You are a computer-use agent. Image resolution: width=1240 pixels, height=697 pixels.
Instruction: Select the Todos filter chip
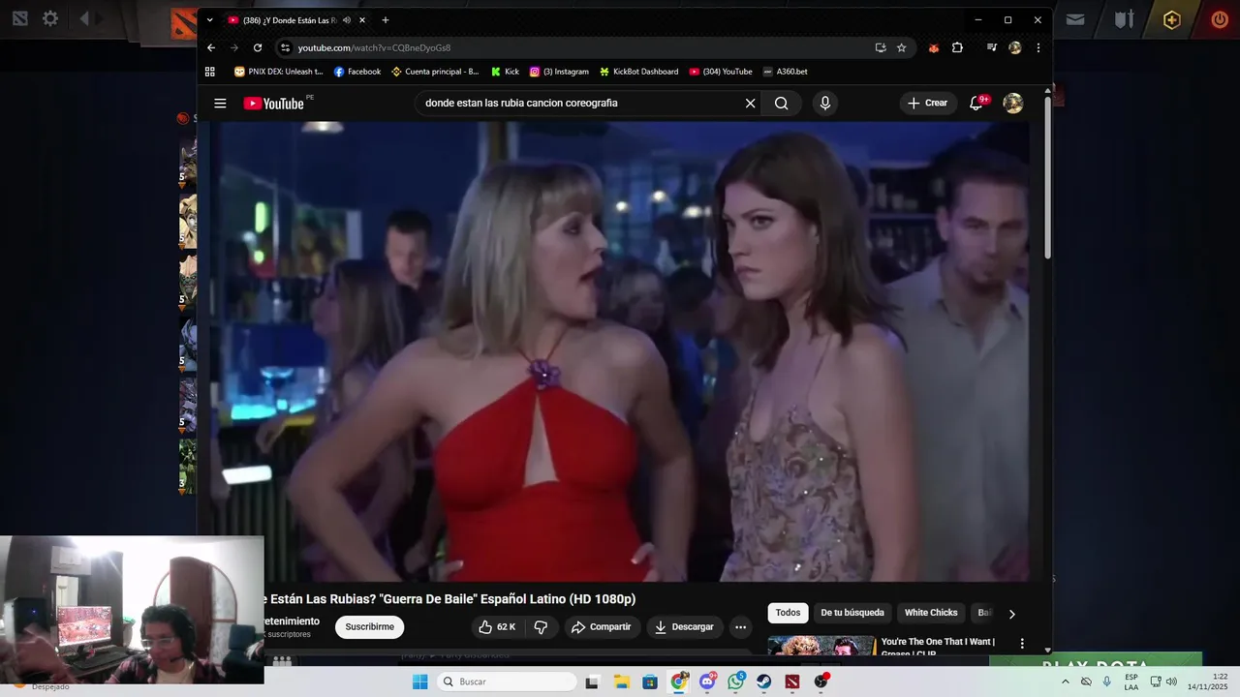coord(789,613)
